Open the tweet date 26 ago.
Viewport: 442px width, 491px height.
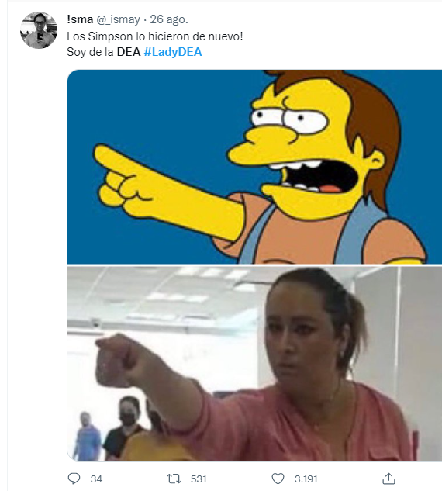click(x=169, y=19)
